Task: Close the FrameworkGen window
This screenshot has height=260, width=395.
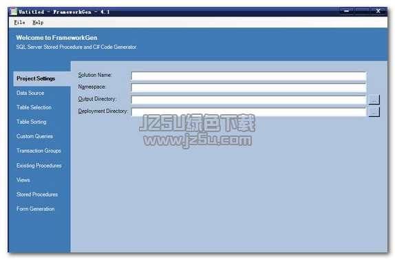Action: click(378, 11)
